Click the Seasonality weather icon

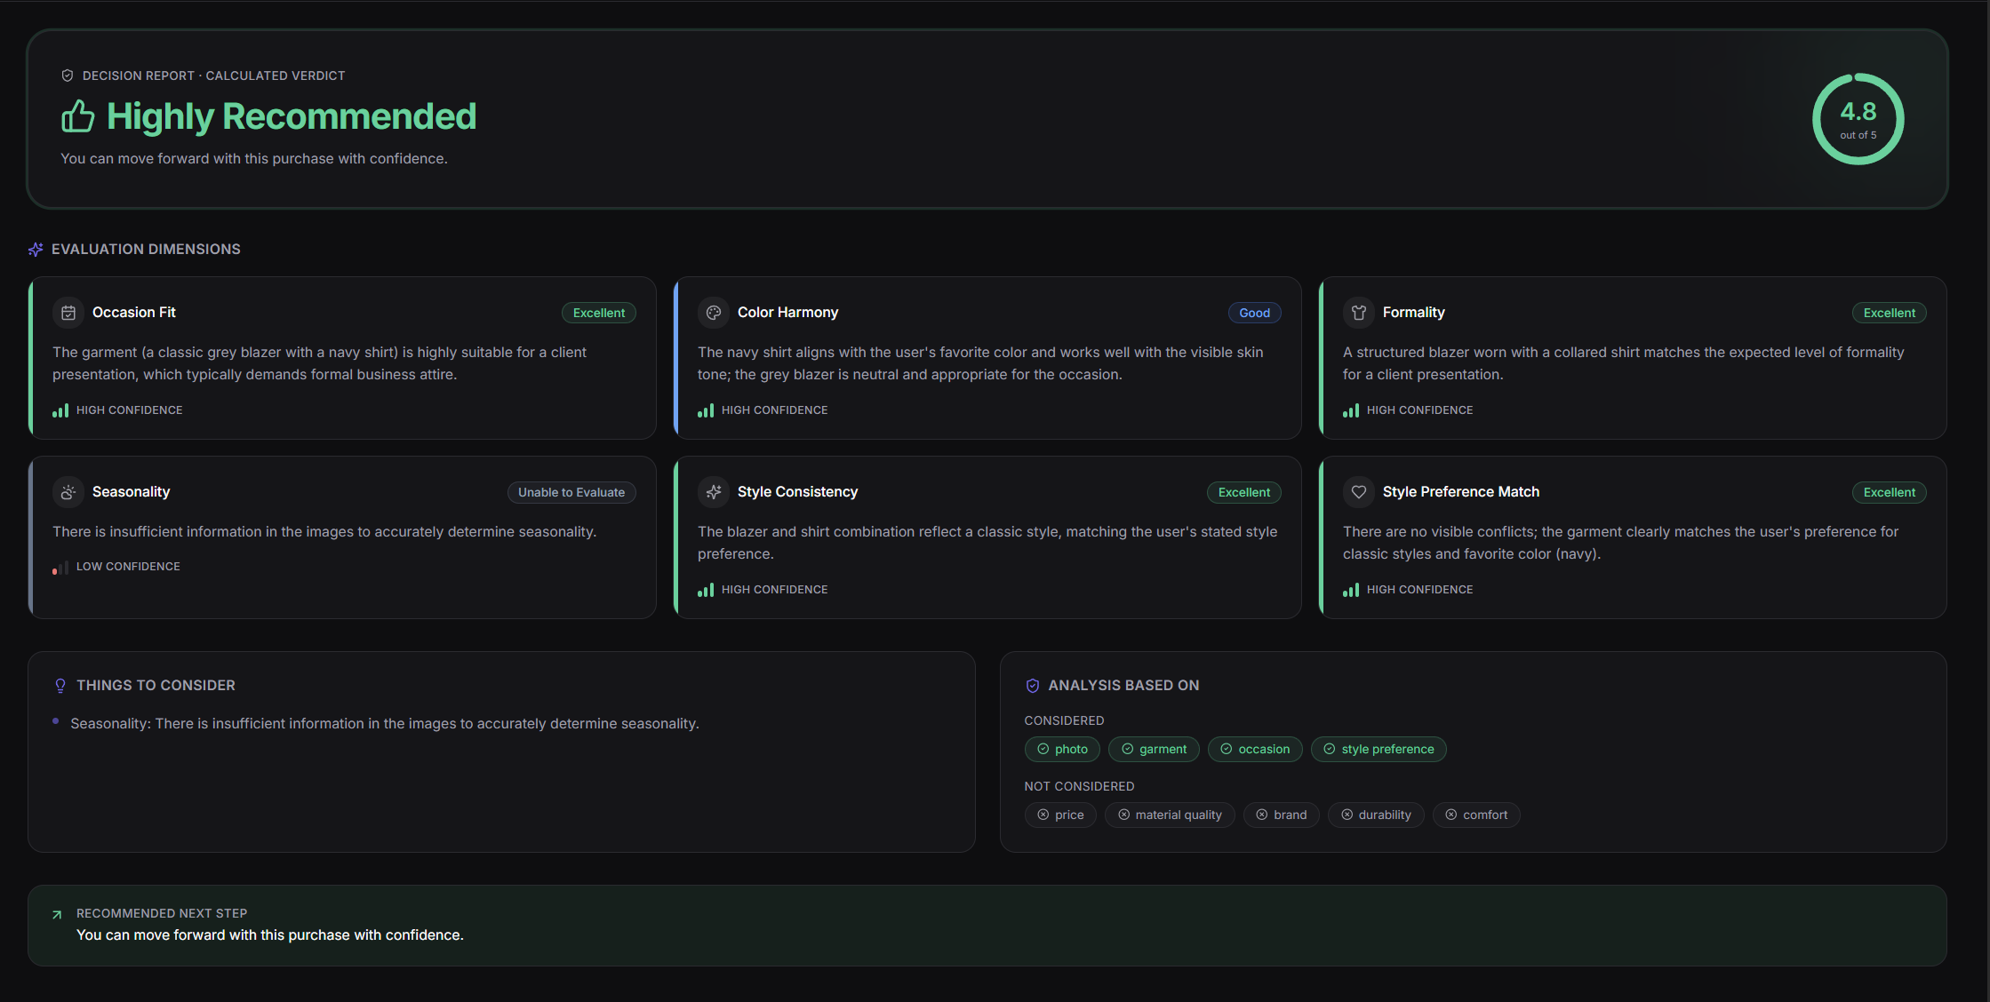pos(68,492)
